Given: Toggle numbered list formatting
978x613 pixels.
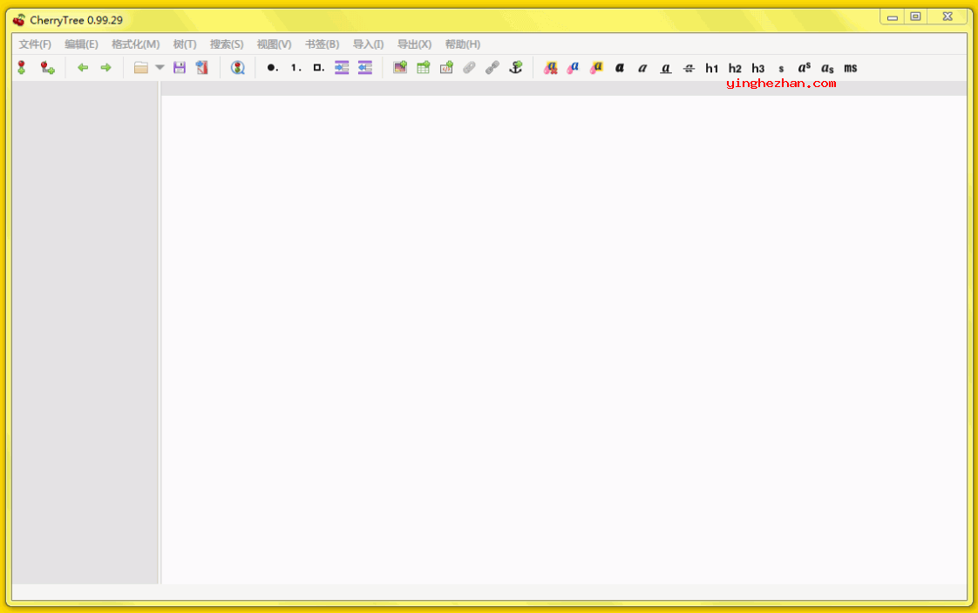Looking at the screenshot, I should pos(295,67).
